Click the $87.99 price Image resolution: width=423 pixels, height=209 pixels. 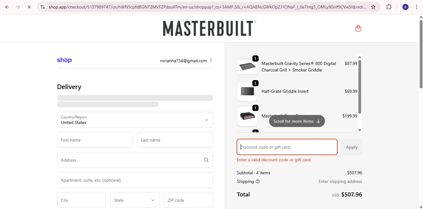(x=351, y=63)
